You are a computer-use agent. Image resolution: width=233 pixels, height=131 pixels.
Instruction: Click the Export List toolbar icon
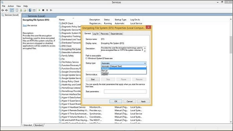(25, 10)
